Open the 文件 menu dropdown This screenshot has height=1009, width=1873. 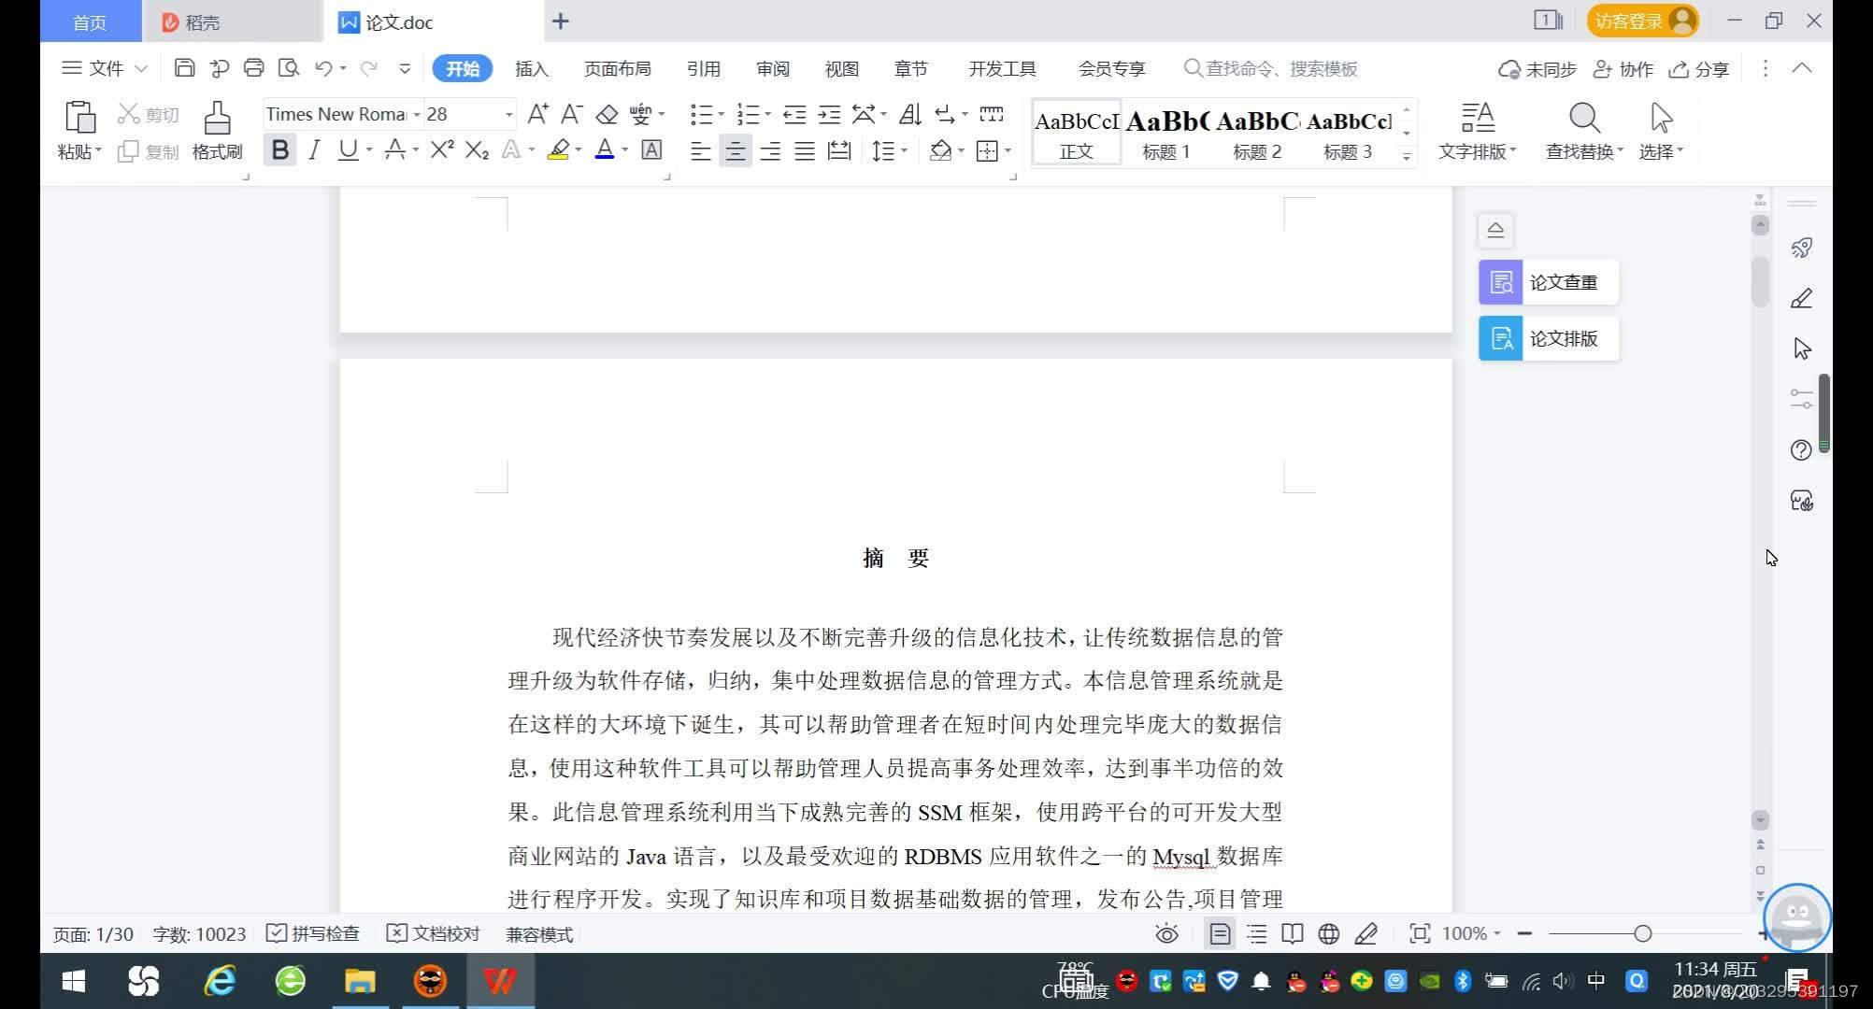(x=104, y=68)
